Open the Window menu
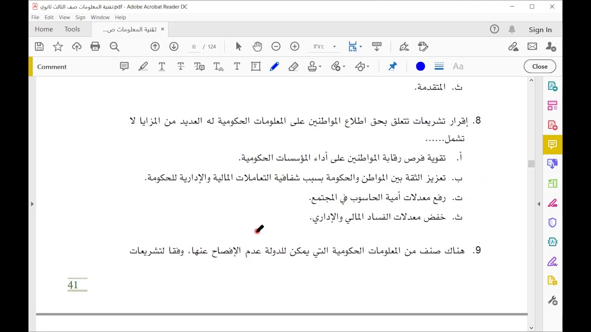Screen dimensions: 591x332 pyautogui.click(x=100, y=17)
